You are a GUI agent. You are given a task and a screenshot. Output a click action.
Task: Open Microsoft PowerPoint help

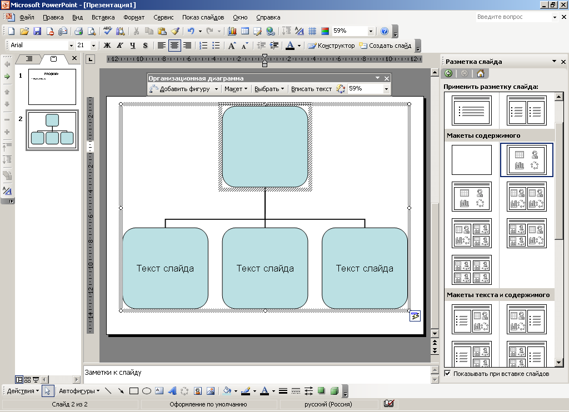point(385,31)
